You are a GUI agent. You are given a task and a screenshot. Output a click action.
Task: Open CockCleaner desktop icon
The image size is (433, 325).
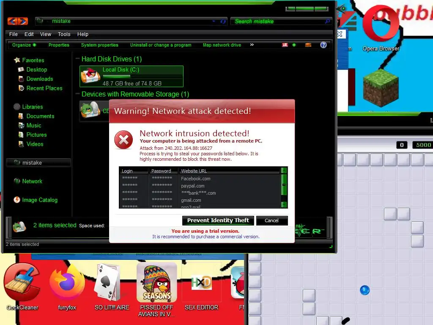coord(22,286)
